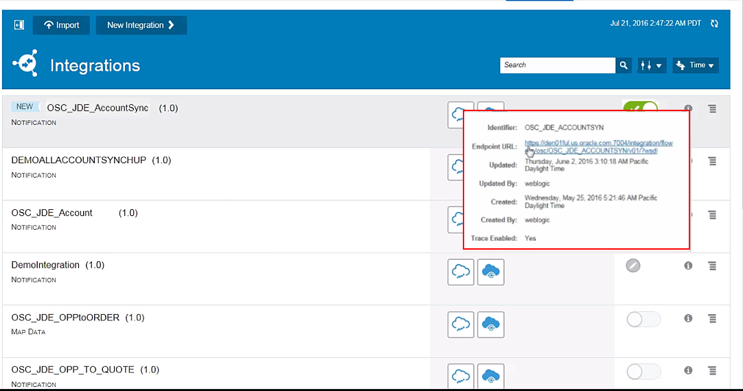The height and width of the screenshot is (391, 743).
Task: Collapse the navigation pane icon
Action: tap(19, 25)
